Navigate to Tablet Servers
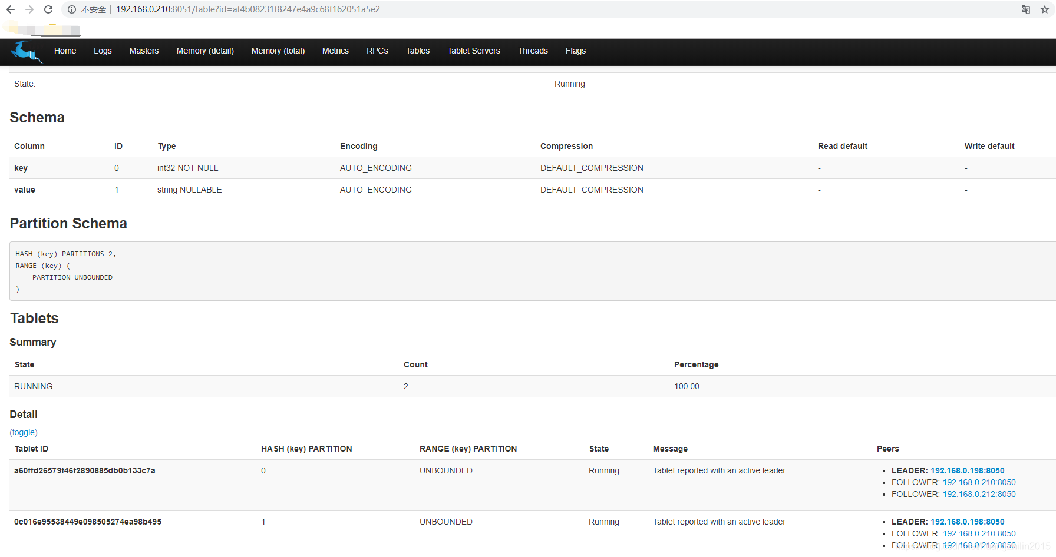Image resolution: width=1056 pixels, height=557 pixels. tap(473, 51)
